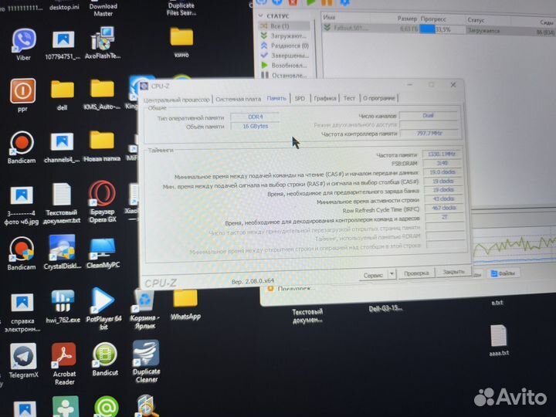
Task: Open Текстовый документ.txt beside Opera GX
Action: (x=62, y=203)
